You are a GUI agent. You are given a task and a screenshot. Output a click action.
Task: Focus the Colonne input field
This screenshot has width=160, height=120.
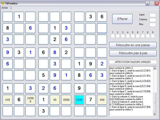pos(153,20)
